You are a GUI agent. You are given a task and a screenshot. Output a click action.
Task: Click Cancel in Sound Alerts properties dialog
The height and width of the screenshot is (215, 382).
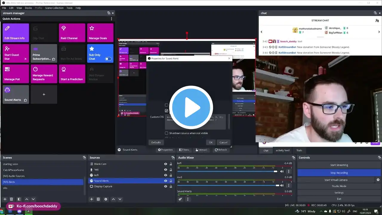coord(224,142)
